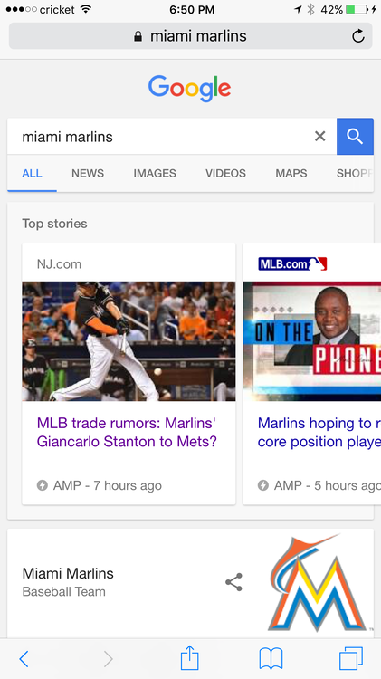The image size is (381, 679).
Task: Tap the Safari address bar
Action: (190, 36)
